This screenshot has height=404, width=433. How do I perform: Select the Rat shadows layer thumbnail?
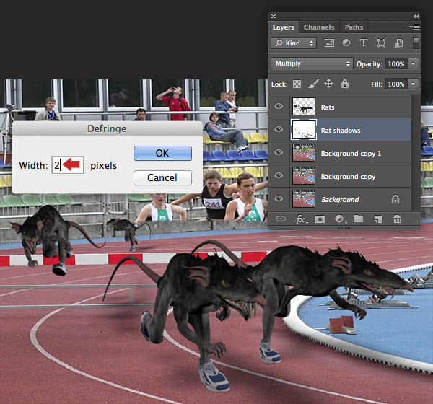click(304, 130)
